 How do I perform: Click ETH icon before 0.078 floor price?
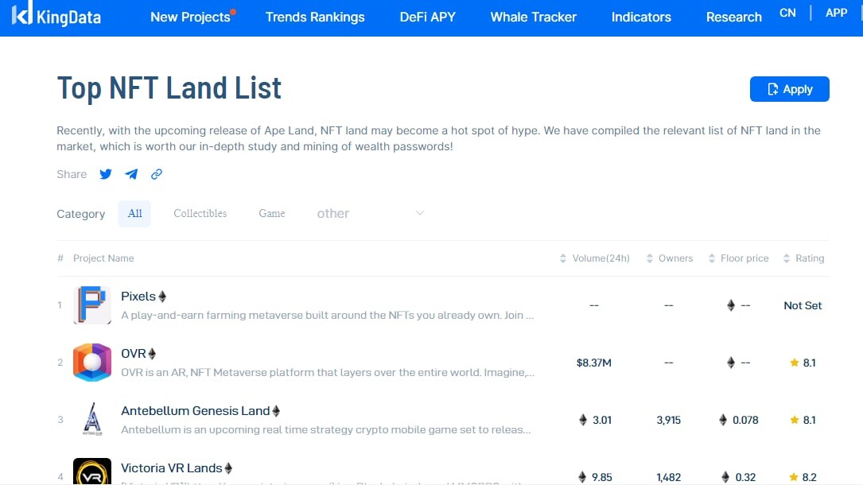[x=723, y=420]
